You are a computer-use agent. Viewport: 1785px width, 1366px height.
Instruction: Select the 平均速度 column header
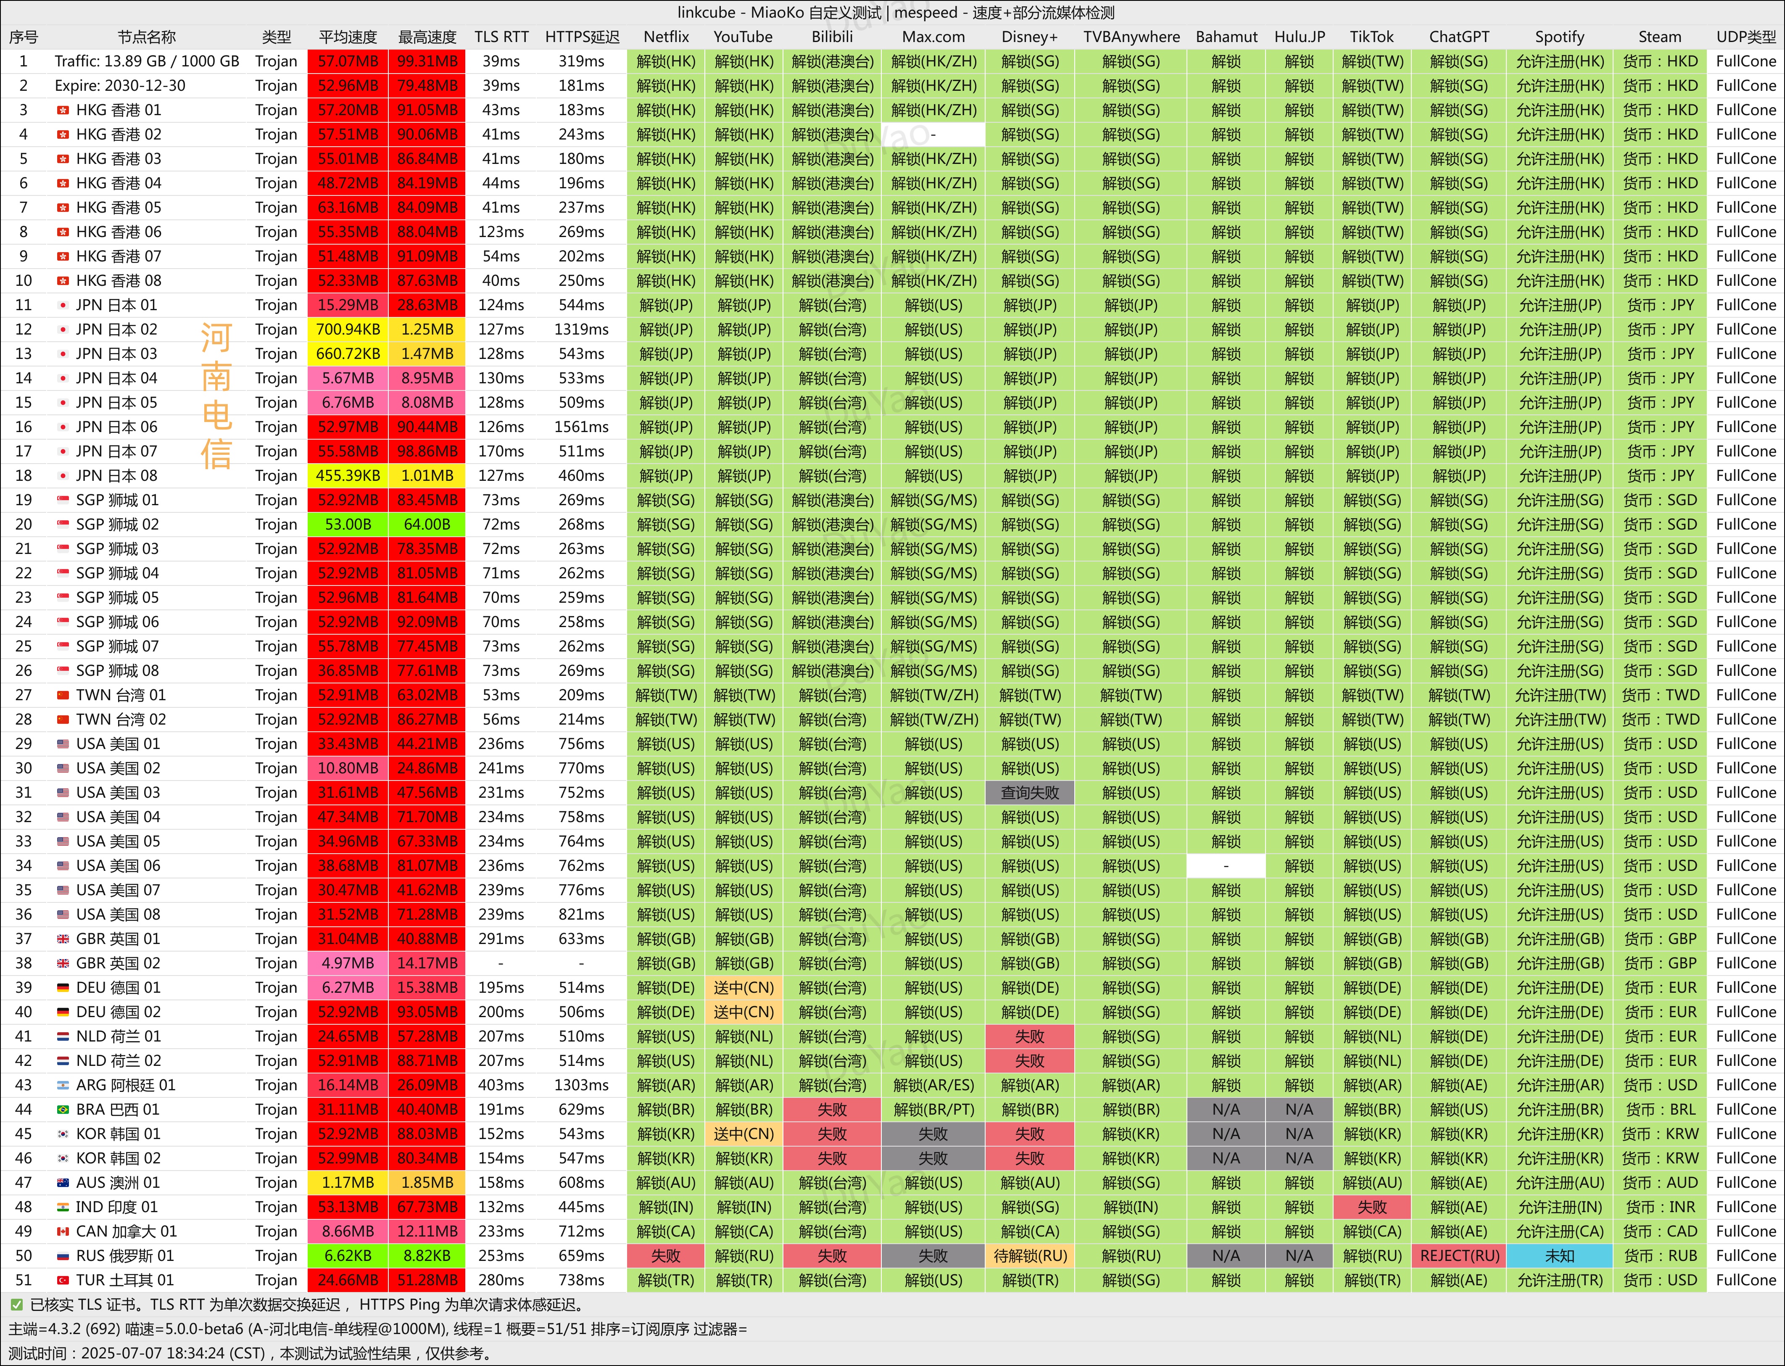pyautogui.click(x=348, y=37)
